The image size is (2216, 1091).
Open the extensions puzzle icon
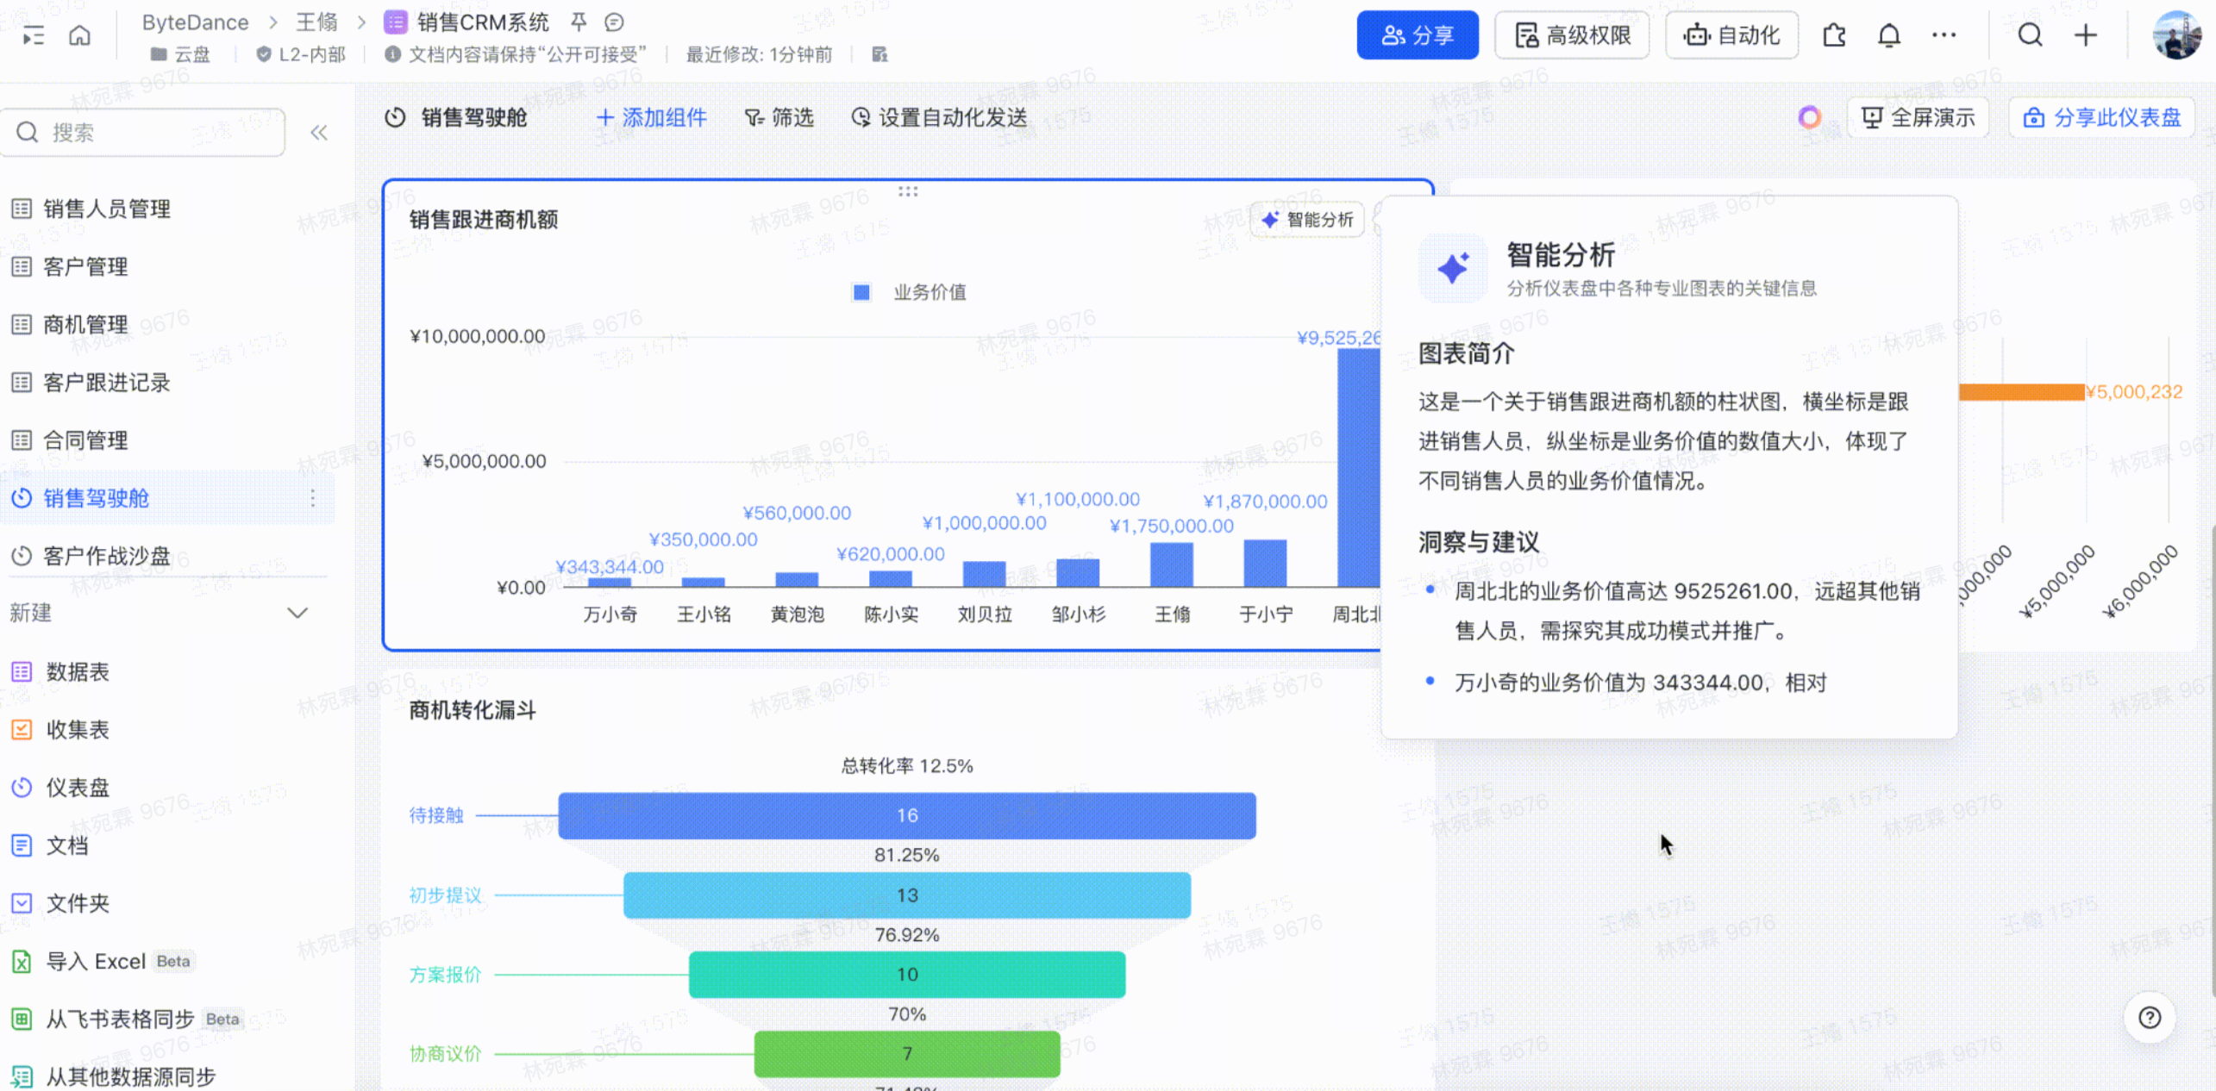click(1833, 35)
